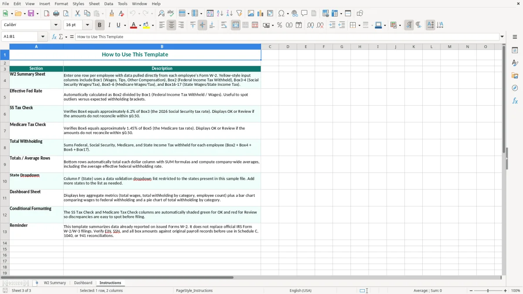Screen dimensions: 523x294
Task: Open the Font Name dropdown
Action: (x=57, y=25)
